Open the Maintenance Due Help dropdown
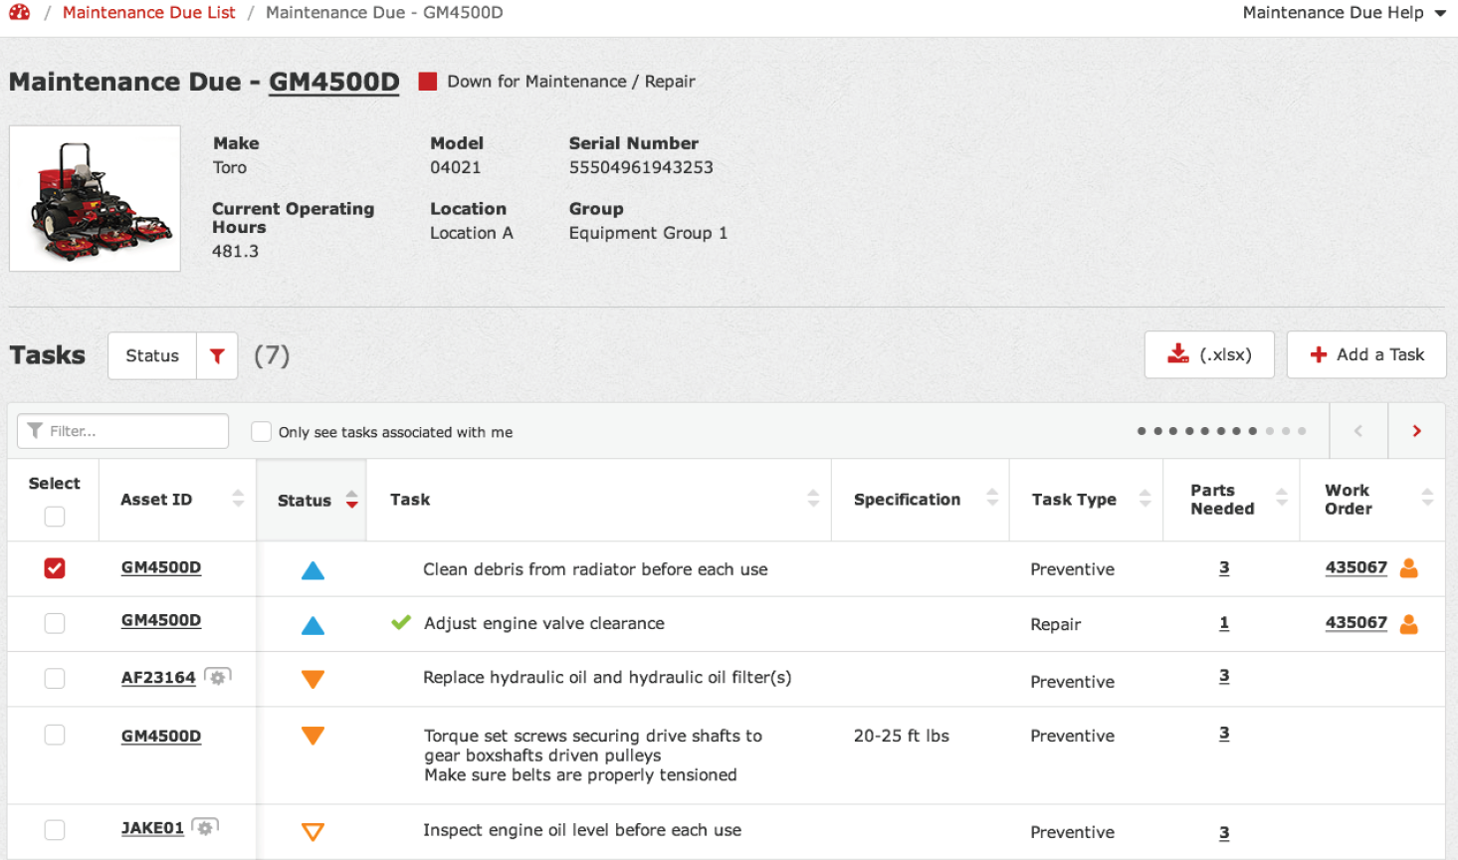 tap(1344, 13)
